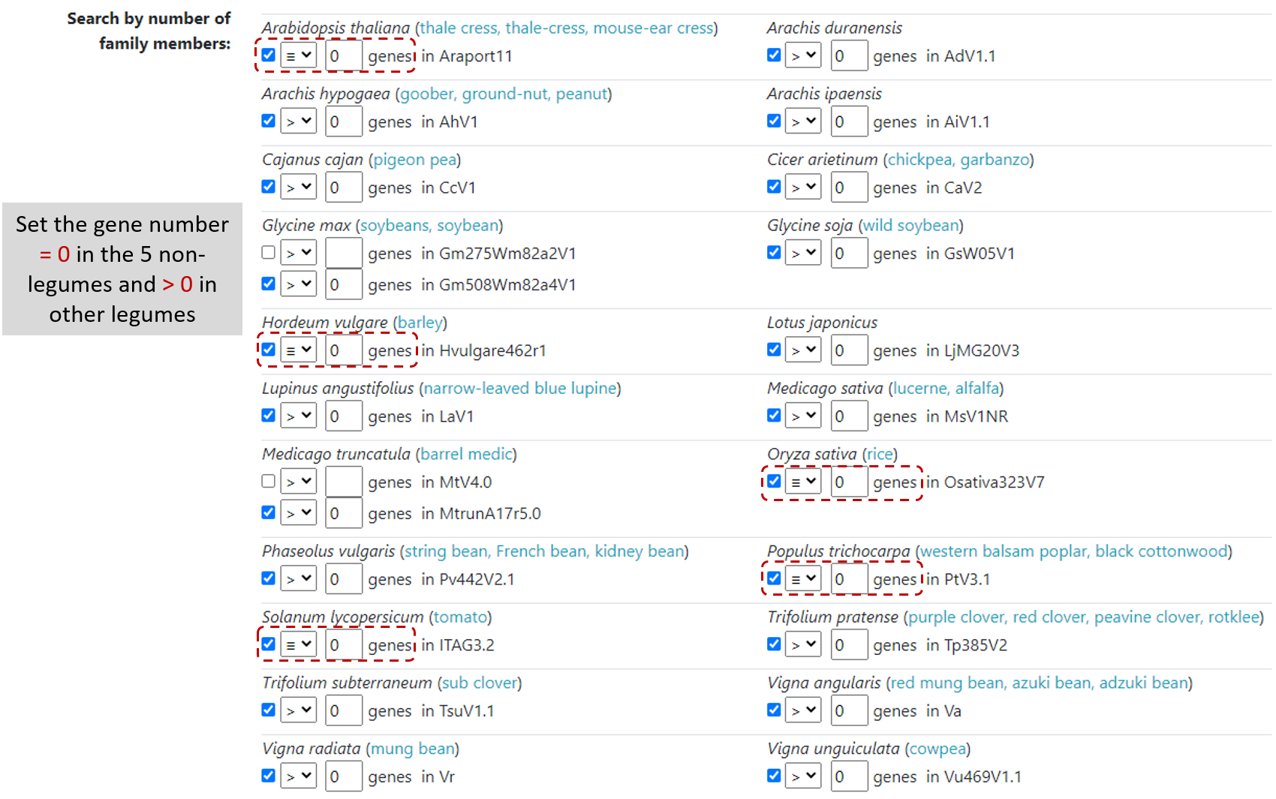1276x799 pixels.
Task: Open the operator dropdown for PtV3.1 poplar
Action: tap(803, 579)
